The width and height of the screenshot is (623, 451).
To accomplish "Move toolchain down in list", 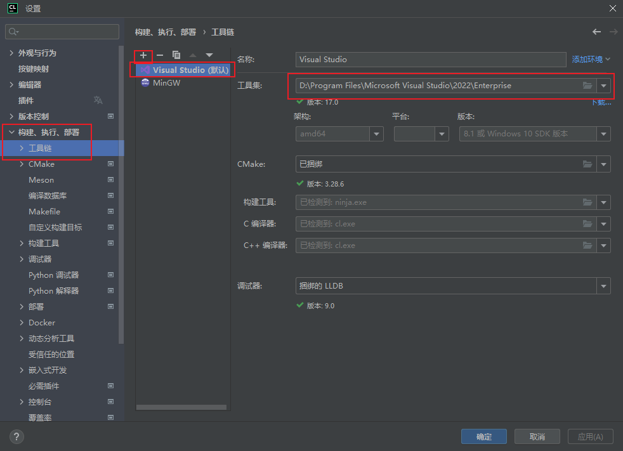I will point(209,55).
